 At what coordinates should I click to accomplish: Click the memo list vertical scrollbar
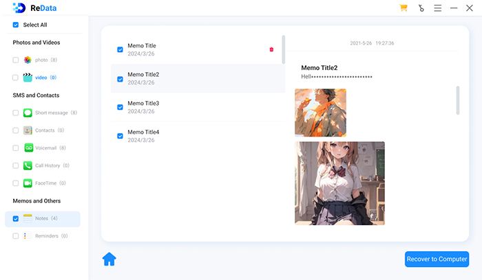click(x=283, y=49)
